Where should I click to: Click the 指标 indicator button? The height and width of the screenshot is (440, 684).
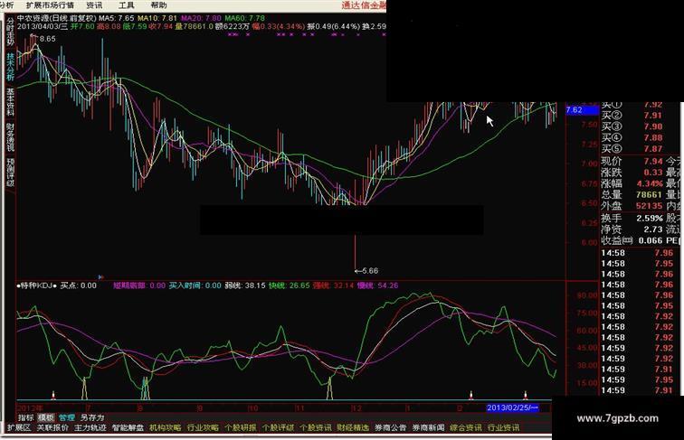pyautogui.click(x=25, y=417)
